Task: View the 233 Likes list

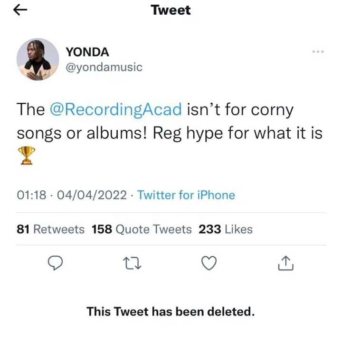Action: (x=226, y=229)
